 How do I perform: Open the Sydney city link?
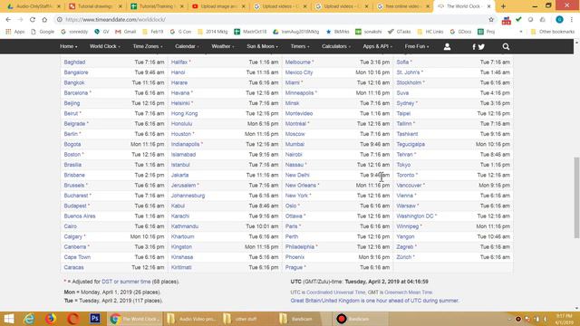click(405, 103)
